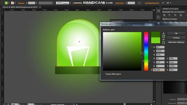Click the Трансформирование link
Image resolution: width=187 pixels, height=105 pixels.
coord(152,3)
